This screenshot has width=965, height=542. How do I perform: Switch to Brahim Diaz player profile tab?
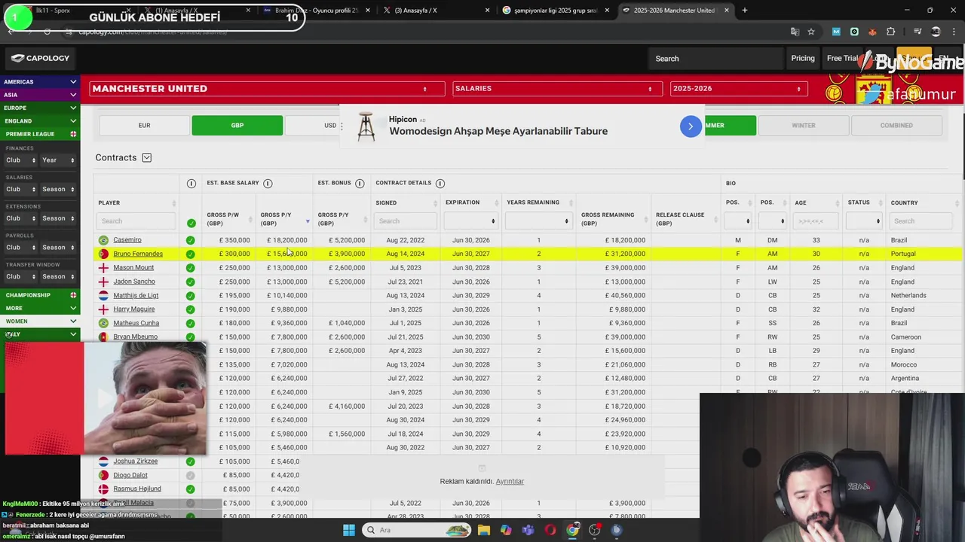click(x=317, y=11)
